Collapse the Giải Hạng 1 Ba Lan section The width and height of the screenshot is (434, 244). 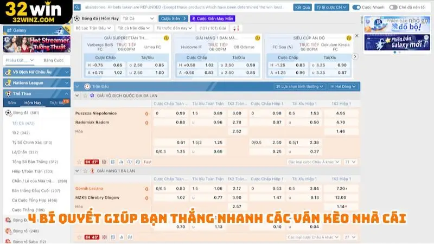[77, 171]
